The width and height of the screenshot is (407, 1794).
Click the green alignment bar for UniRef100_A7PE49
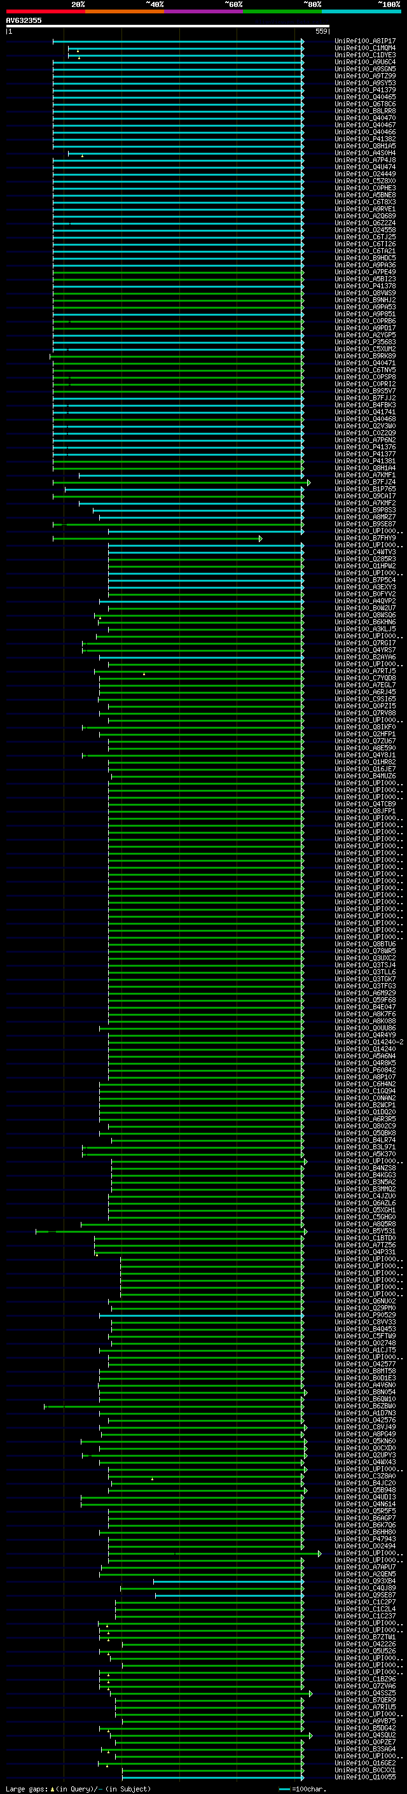(x=177, y=272)
